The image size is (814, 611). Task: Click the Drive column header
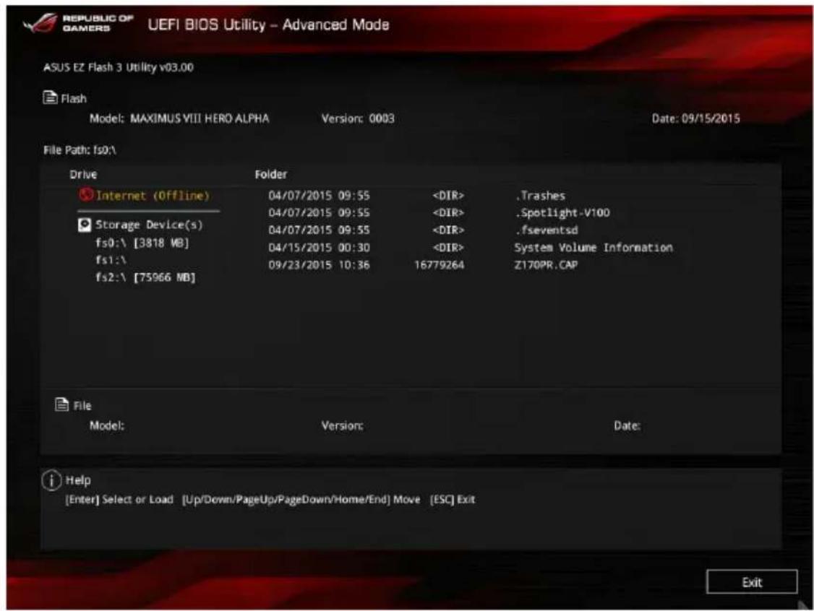(x=83, y=174)
